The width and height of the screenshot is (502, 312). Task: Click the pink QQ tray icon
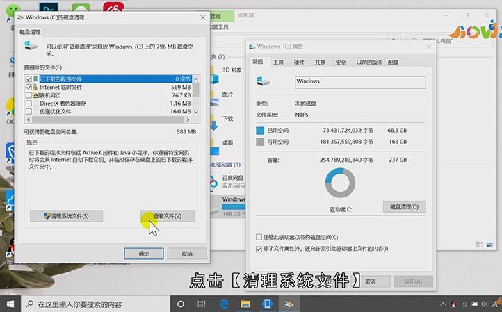[x=453, y=304]
